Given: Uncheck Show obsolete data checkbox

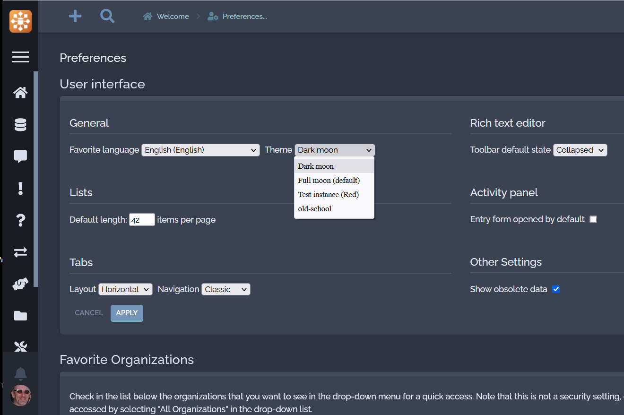Looking at the screenshot, I should pos(556,289).
